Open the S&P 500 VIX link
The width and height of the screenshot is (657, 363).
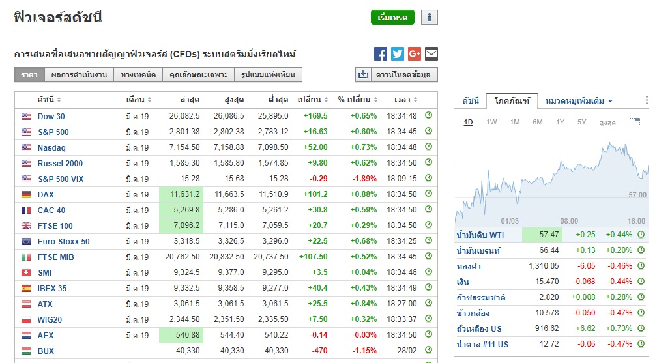[x=61, y=179]
